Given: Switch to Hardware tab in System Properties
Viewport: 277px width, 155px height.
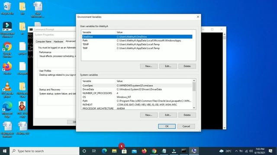Looking at the screenshot, I should (58, 41).
